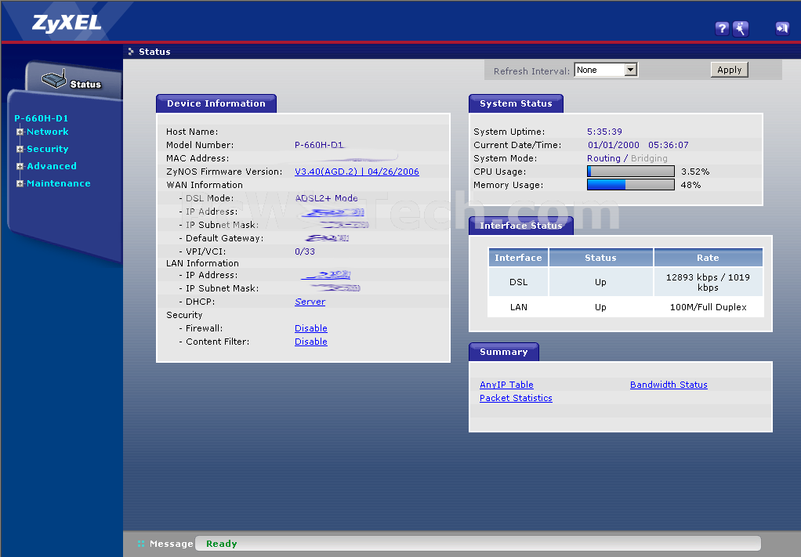The image size is (801, 557).
Task: Open the Packet Statistics link
Action: pos(516,398)
